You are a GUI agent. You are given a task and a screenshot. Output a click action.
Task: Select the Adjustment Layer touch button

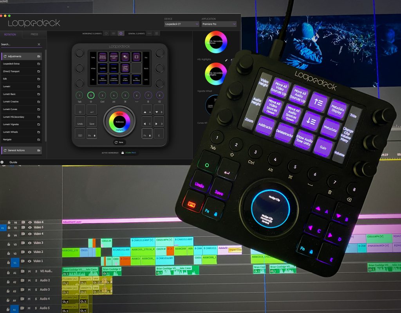point(114,57)
